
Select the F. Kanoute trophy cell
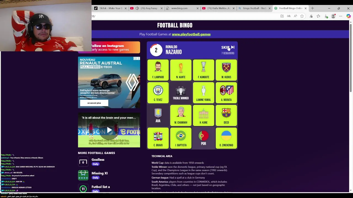204,70
